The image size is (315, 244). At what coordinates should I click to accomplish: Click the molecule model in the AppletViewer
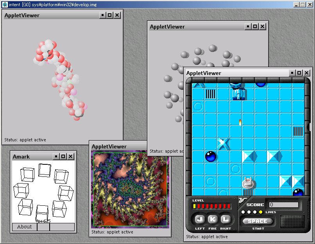click(x=60, y=80)
